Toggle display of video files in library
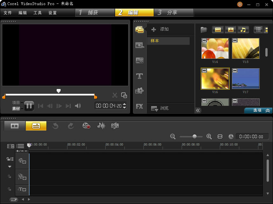 click(x=218, y=29)
